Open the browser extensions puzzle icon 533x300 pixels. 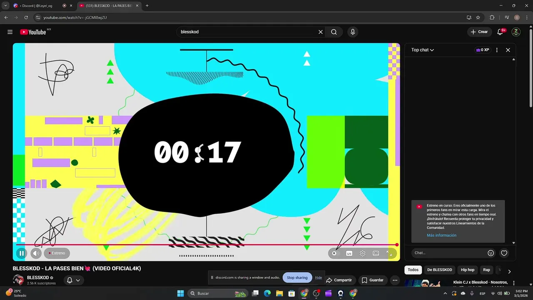(492, 17)
